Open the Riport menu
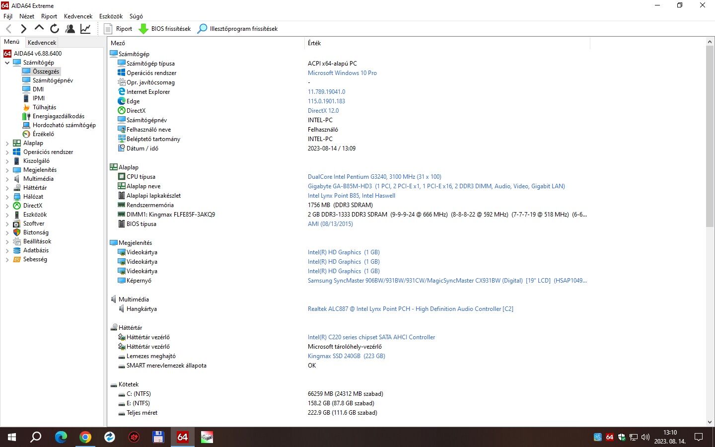Screen dimensions: 715x447 (x=49, y=16)
